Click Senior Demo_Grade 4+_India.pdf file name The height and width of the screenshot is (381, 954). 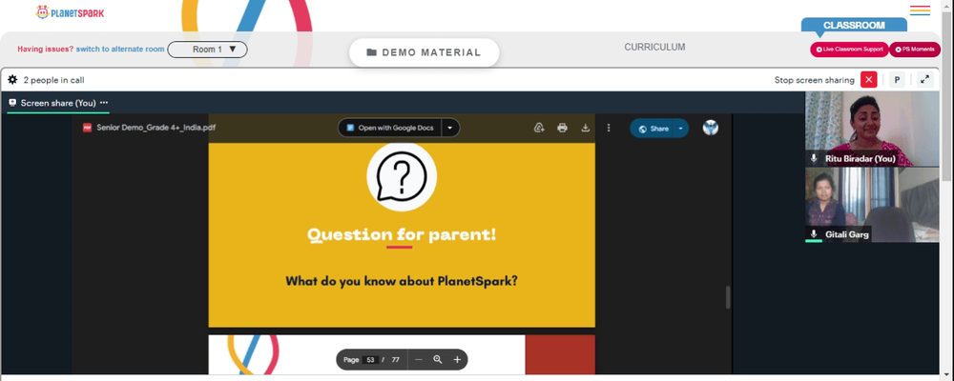[156, 128]
